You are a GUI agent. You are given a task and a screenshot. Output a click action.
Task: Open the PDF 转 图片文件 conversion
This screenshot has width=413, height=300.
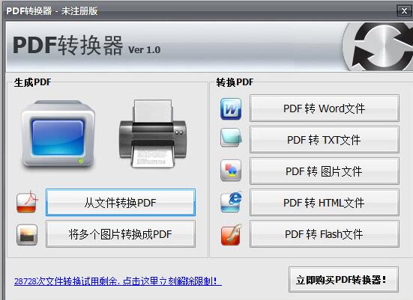(325, 171)
